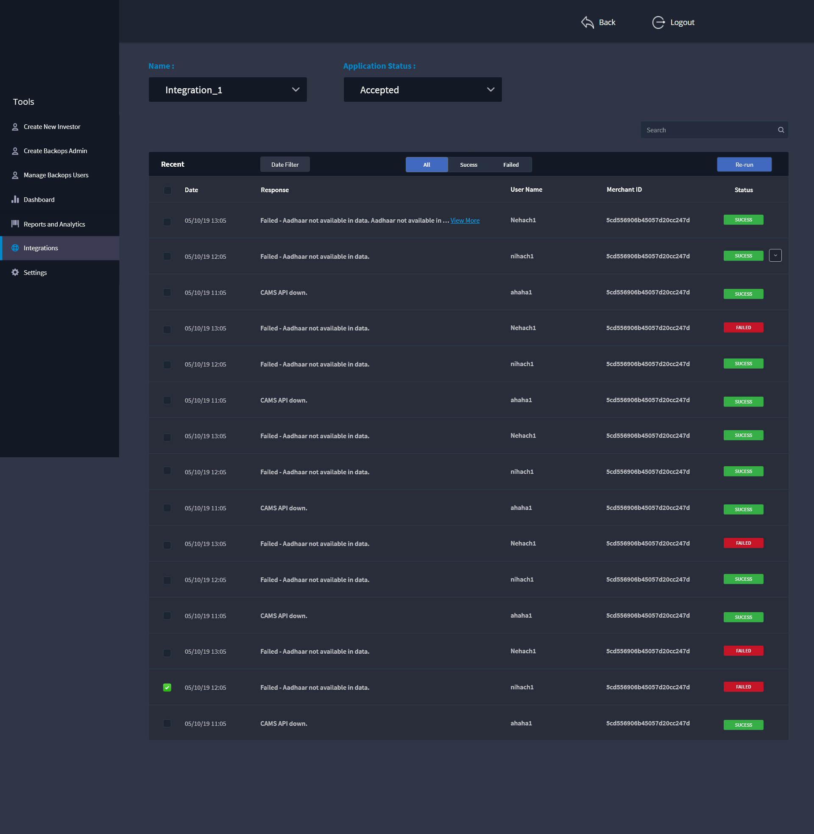Toggle the select-all checkbox in the table header
The height and width of the screenshot is (834, 814).
pyautogui.click(x=167, y=190)
